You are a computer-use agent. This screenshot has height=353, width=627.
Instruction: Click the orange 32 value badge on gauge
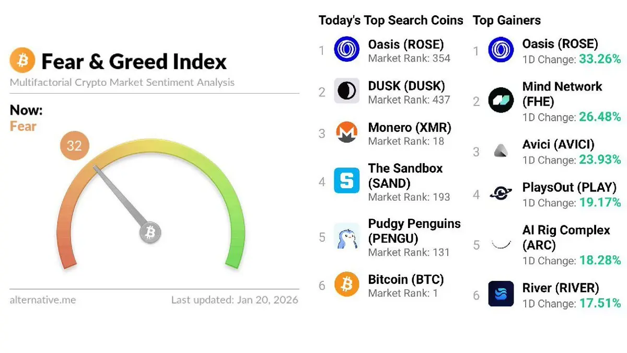pyautogui.click(x=74, y=145)
